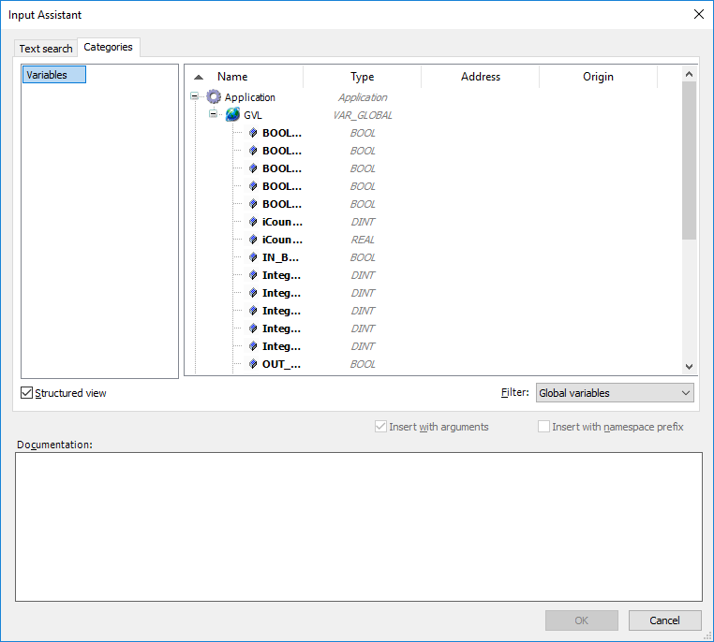Image resolution: width=714 pixels, height=642 pixels.
Task: Click the icon of the REAL-type iCoun variable
Action: (x=253, y=240)
